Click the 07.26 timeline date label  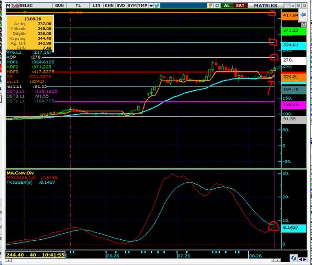(184, 256)
